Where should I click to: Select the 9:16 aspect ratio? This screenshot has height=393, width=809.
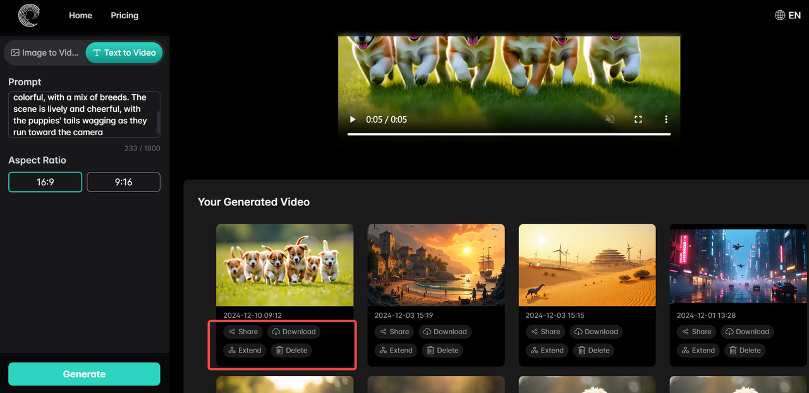pyautogui.click(x=123, y=182)
